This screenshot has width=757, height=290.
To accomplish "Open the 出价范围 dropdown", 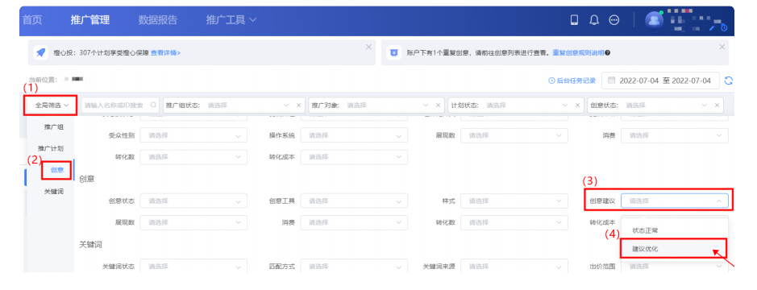I will 675,266.
